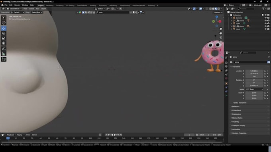The image size is (271, 152).
Task: Open the View Layer properties tab
Action: pos(226,70)
